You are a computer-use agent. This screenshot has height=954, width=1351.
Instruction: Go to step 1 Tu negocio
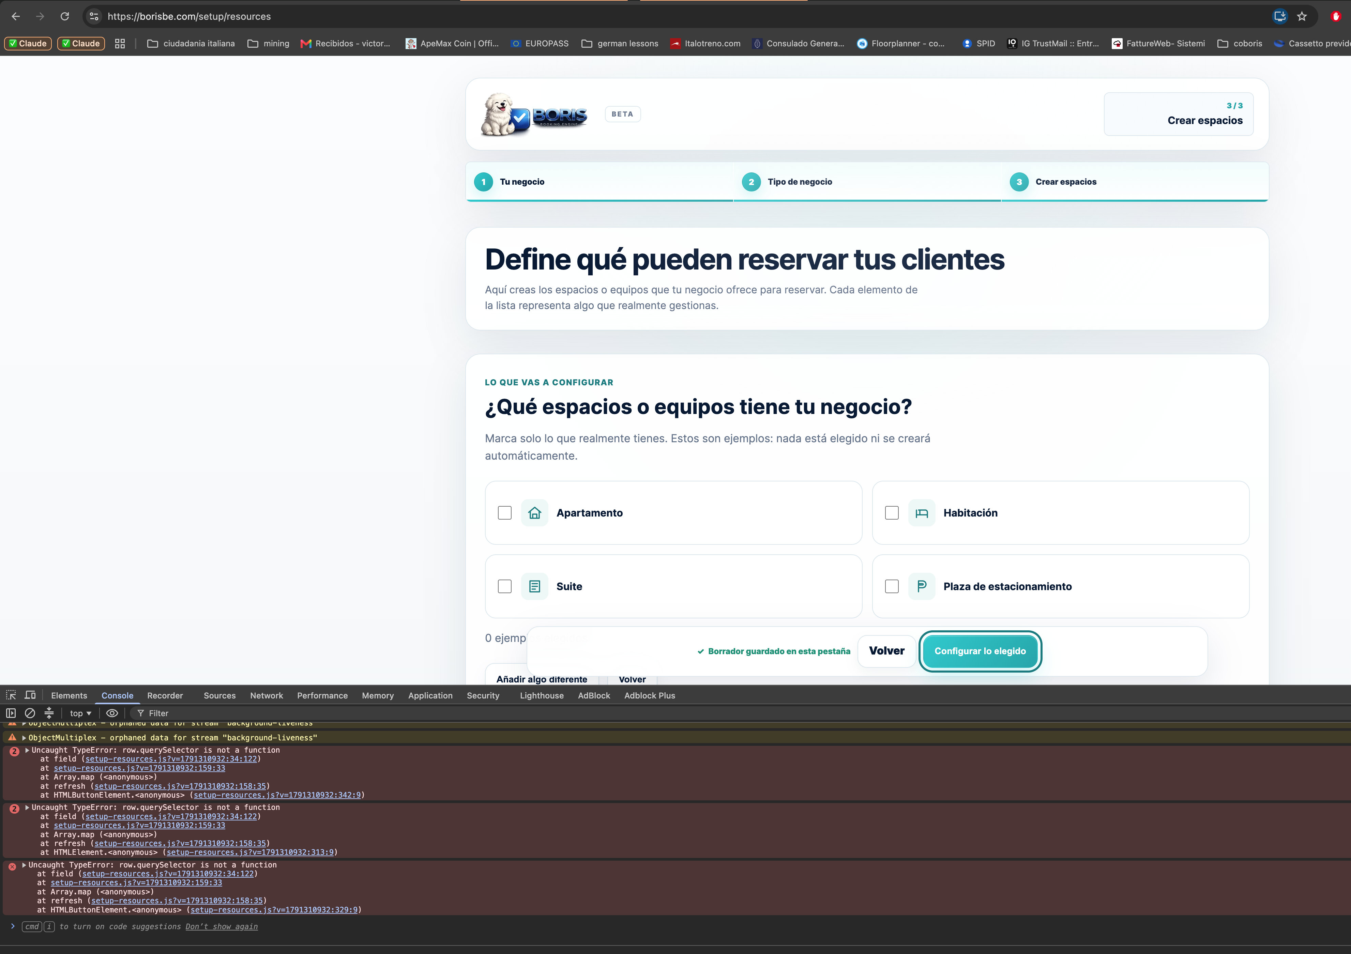pos(599,182)
